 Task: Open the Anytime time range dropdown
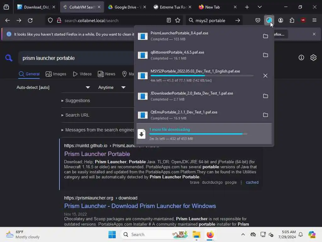(112, 88)
